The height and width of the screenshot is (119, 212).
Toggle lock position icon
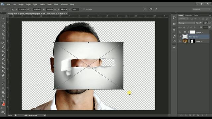(191, 27)
